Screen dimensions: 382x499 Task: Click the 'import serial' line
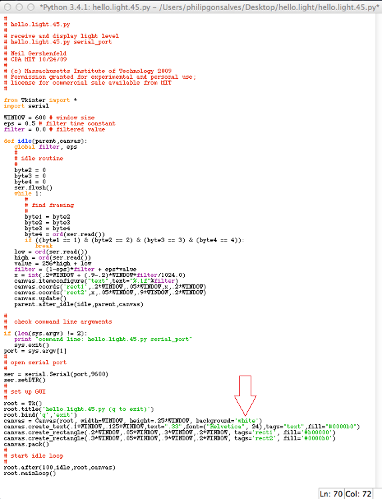click(x=27, y=106)
